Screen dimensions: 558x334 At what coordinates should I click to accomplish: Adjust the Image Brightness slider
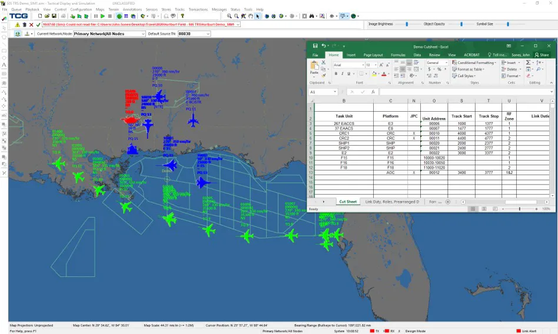point(407,24)
